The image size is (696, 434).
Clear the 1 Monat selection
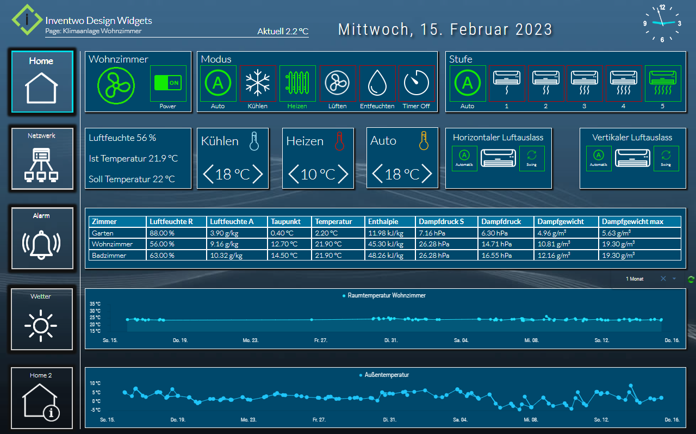663,278
